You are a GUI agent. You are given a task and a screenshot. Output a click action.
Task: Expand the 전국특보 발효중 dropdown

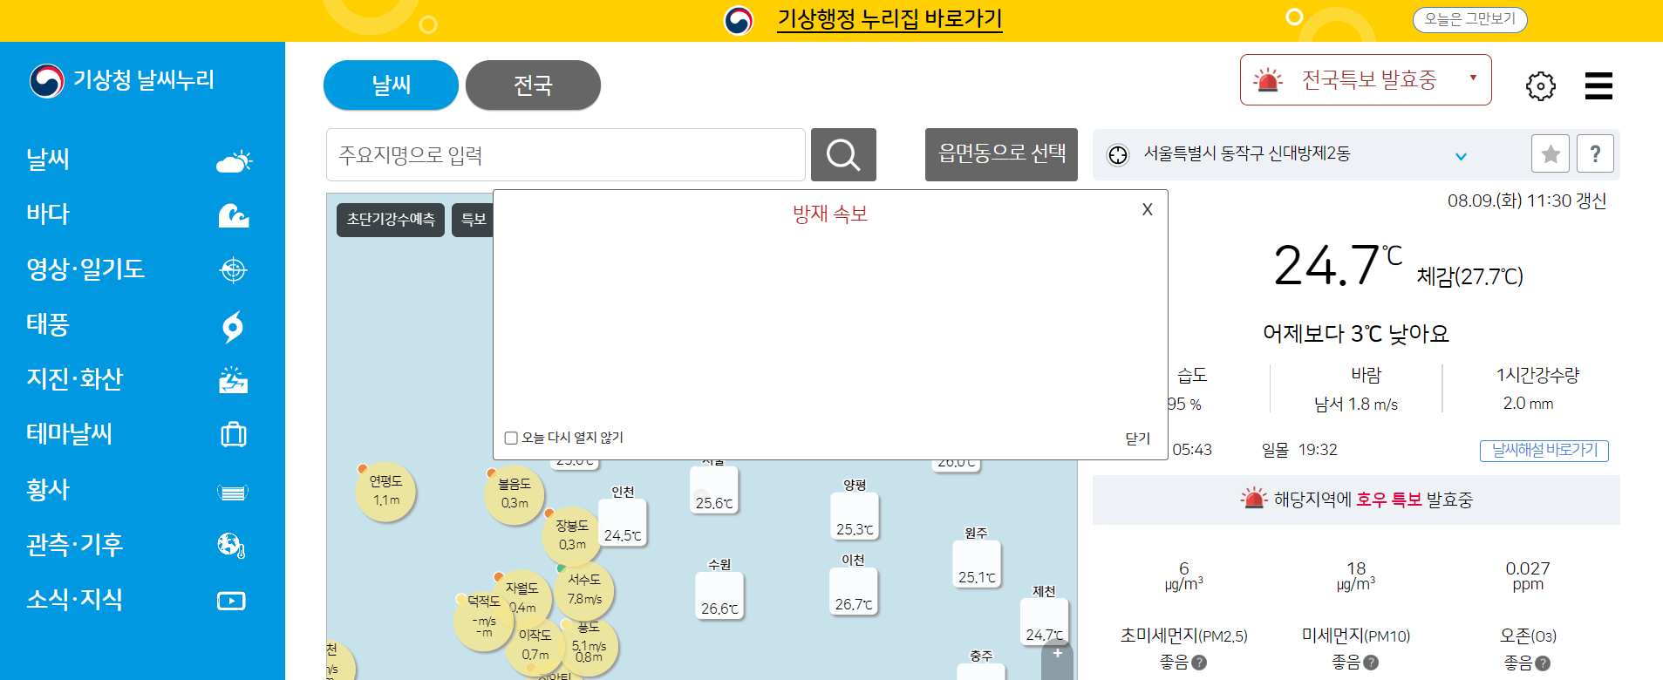click(1366, 79)
